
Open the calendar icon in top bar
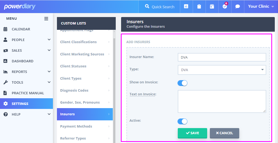coord(212,7)
